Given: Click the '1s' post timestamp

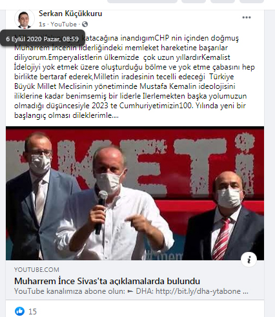Looking at the screenshot, I should (x=42, y=24).
